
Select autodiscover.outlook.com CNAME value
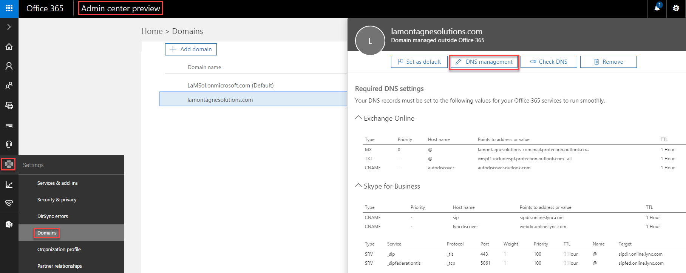tap(504, 168)
